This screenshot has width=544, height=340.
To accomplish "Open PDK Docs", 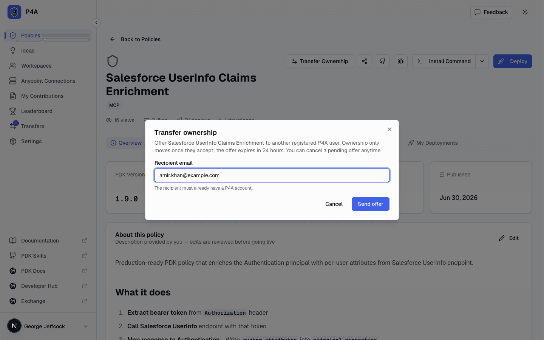I will point(48,271).
